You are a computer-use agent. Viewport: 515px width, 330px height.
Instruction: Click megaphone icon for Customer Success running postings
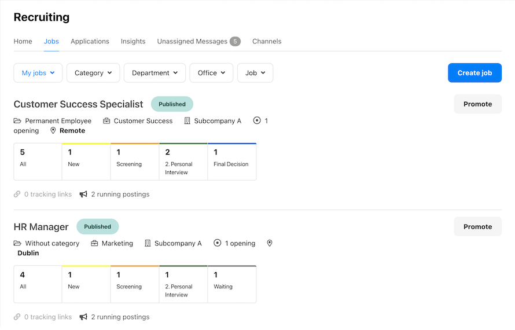[x=83, y=195]
